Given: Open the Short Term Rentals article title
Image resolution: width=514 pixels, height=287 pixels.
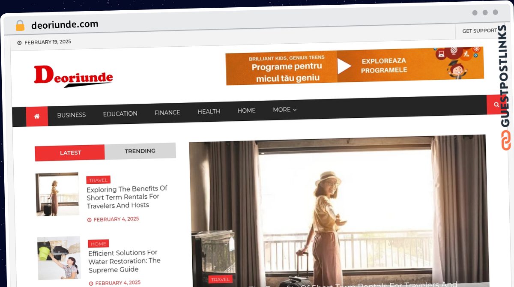Looking at the screenshot, I should point(127,197).
